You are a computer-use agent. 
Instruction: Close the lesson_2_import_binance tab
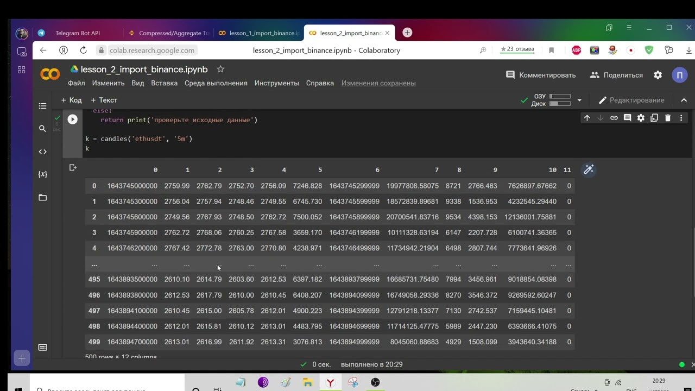(x=387, y=33)
